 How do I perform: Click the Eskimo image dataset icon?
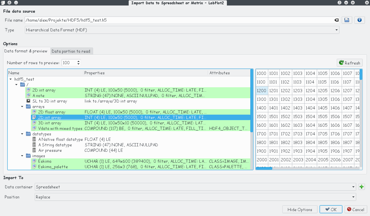point(34,161)
